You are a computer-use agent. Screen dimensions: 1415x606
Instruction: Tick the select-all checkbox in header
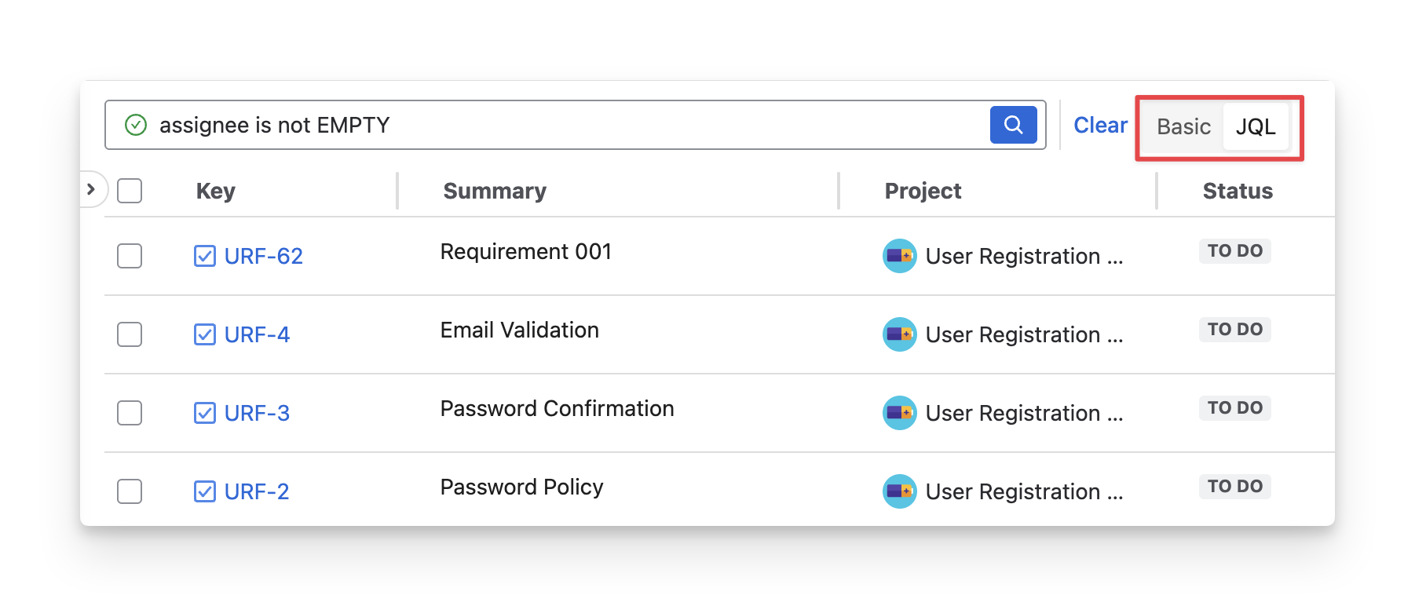(130, 191)
